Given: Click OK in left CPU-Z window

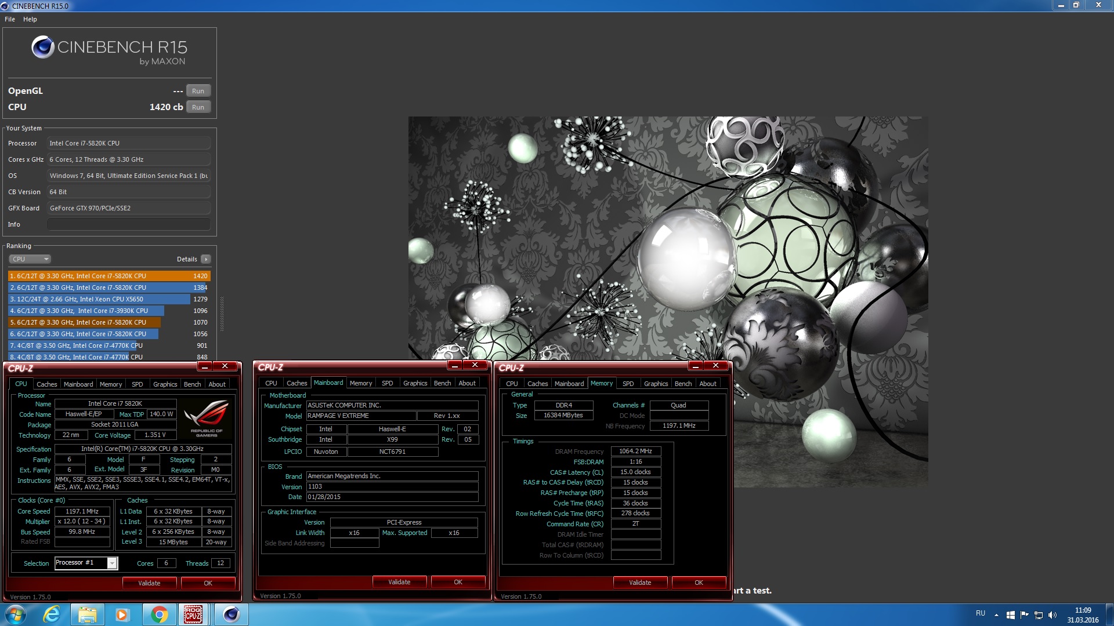Looking at the screenshot, I should 208,583.
